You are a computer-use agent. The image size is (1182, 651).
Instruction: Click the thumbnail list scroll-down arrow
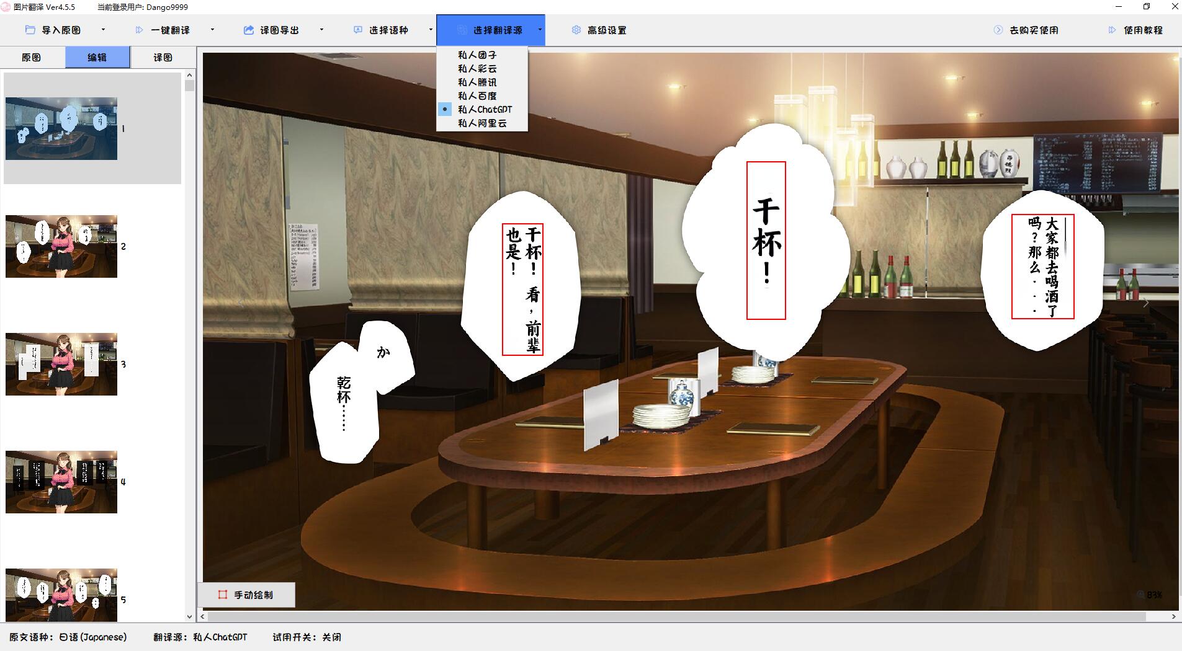190,617
